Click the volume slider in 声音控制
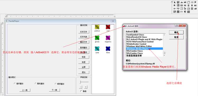 pyautogui.click(x=84, y=82)
